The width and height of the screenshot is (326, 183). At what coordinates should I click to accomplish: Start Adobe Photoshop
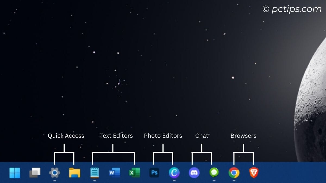point(154,172)
